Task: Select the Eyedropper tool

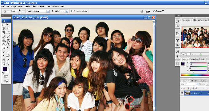Action: [8, 60]
